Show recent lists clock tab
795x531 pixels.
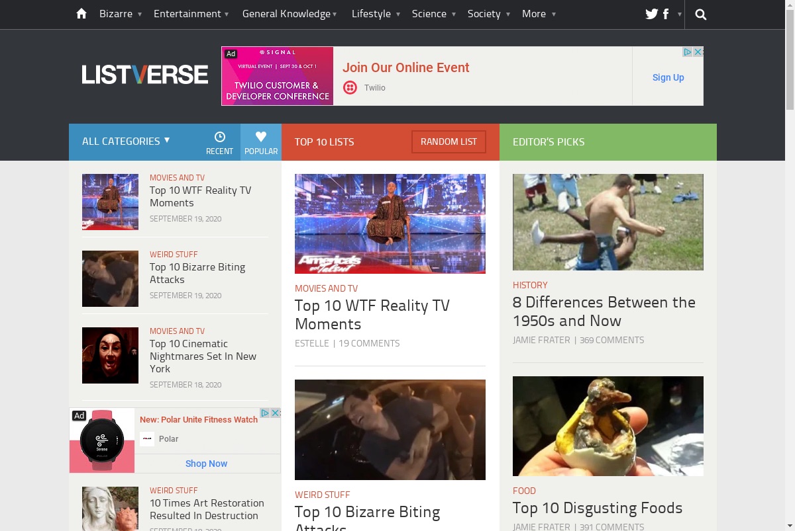pos(220,142)
